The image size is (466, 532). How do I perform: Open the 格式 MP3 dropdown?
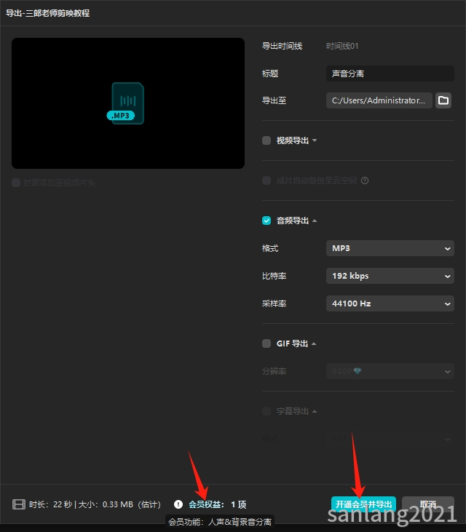pyautogui.click(x=390, y=248)
